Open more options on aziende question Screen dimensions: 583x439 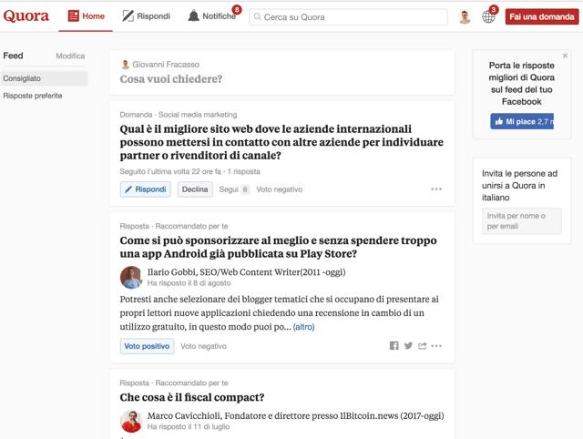click(x=436, y=189)
